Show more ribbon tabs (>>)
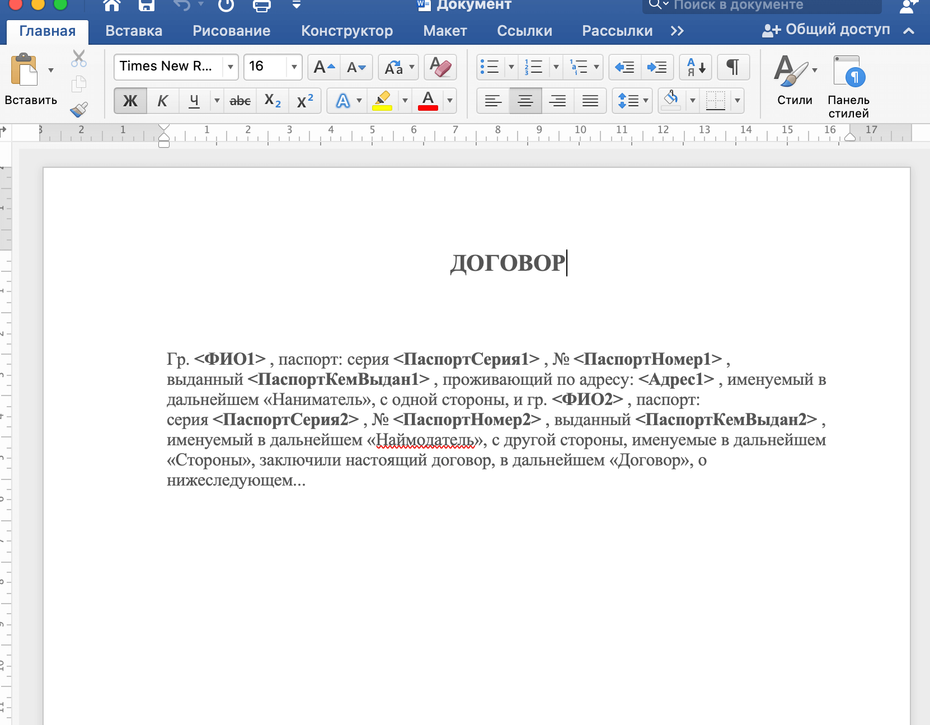This screenshot has height=725, width=930. [x=677, y=31]
